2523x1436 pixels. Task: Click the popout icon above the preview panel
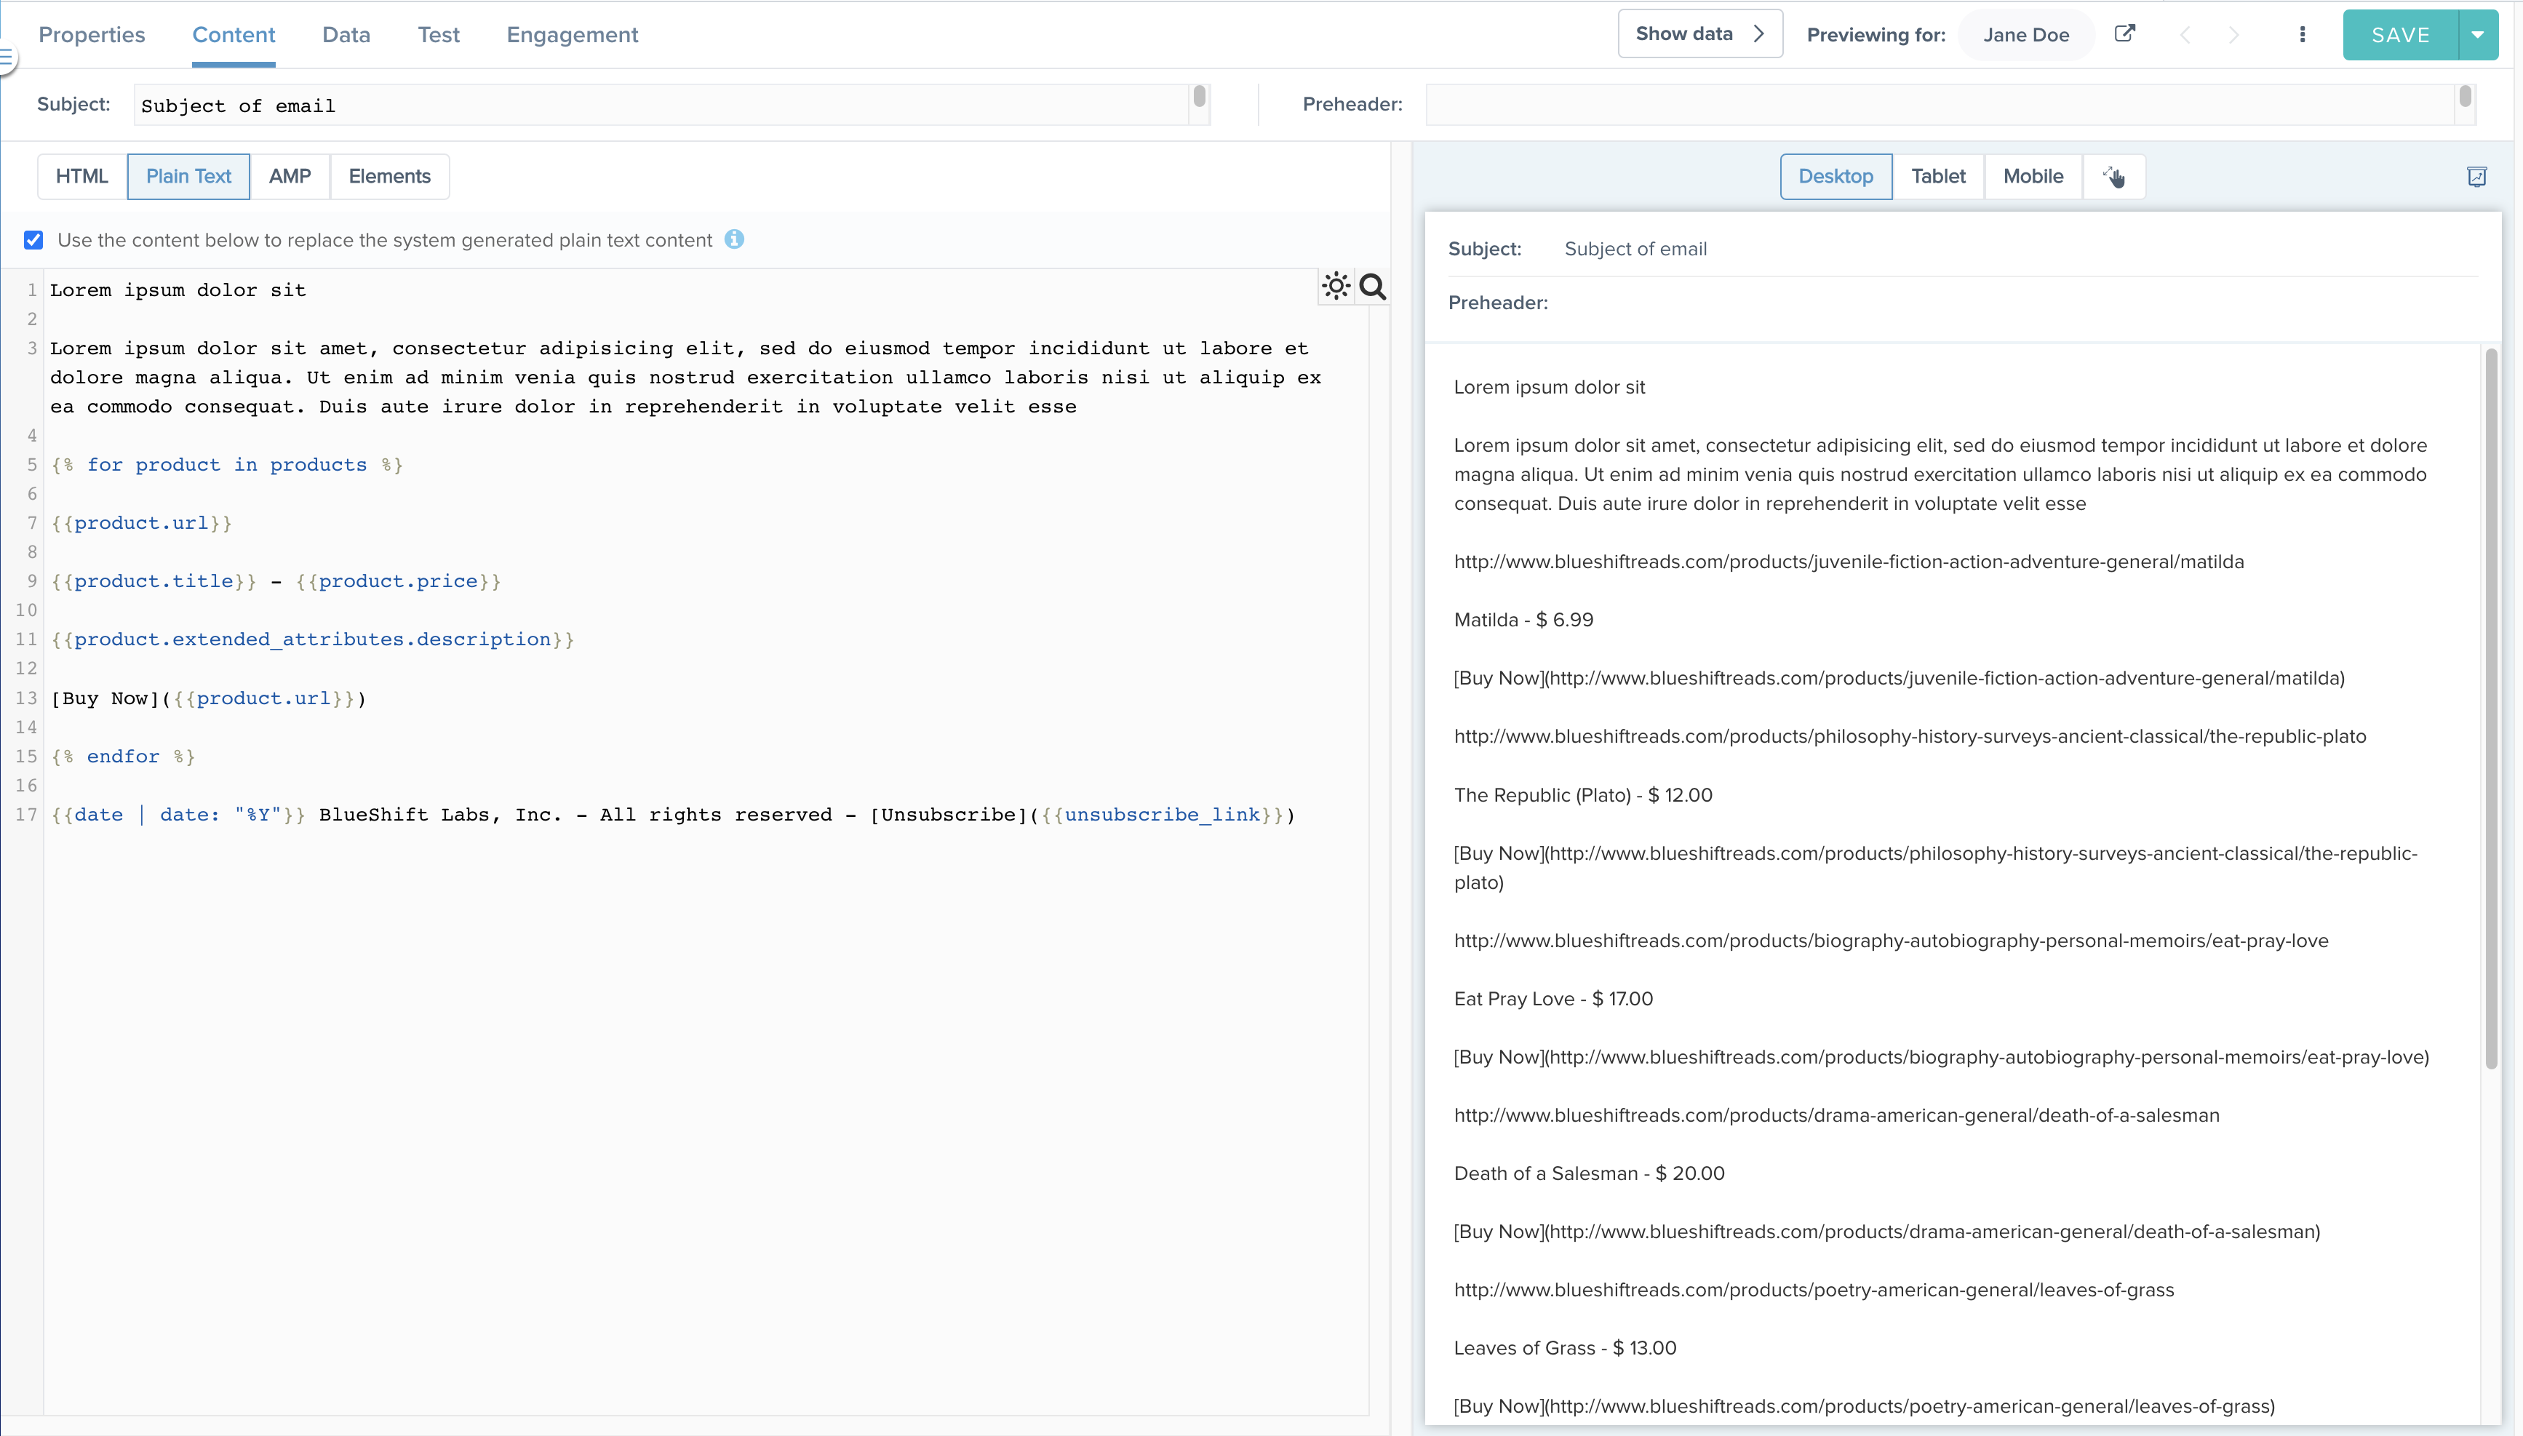2478,177
